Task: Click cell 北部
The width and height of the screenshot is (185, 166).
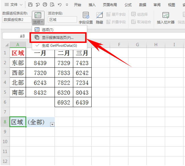Action: [18, 82]
